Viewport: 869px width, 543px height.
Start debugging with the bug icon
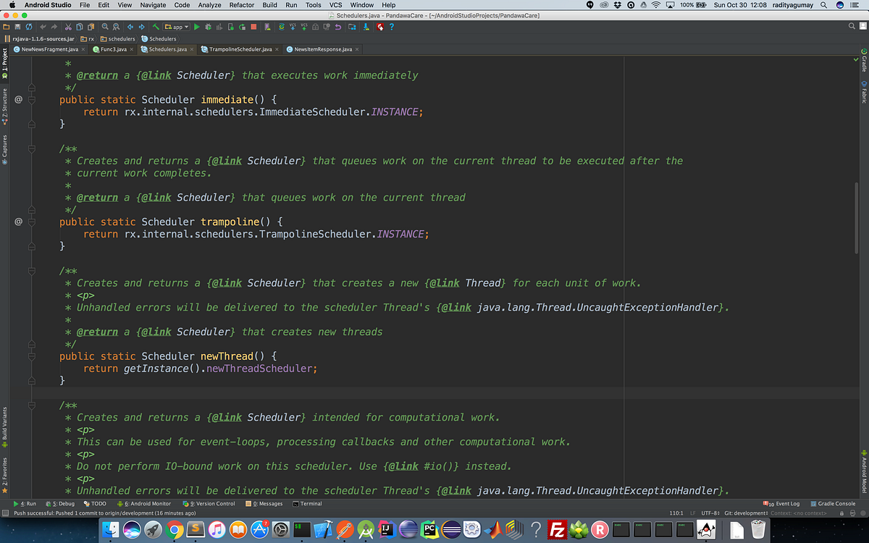(208, 27)
